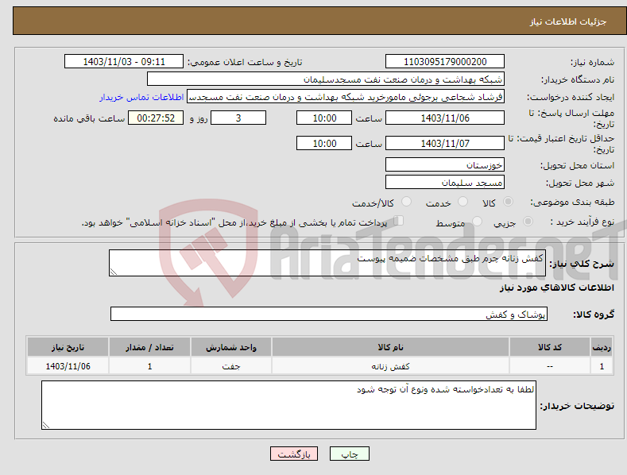Click the buyer organization name field
Screen dimensions: 627x475
click(326, 79)
